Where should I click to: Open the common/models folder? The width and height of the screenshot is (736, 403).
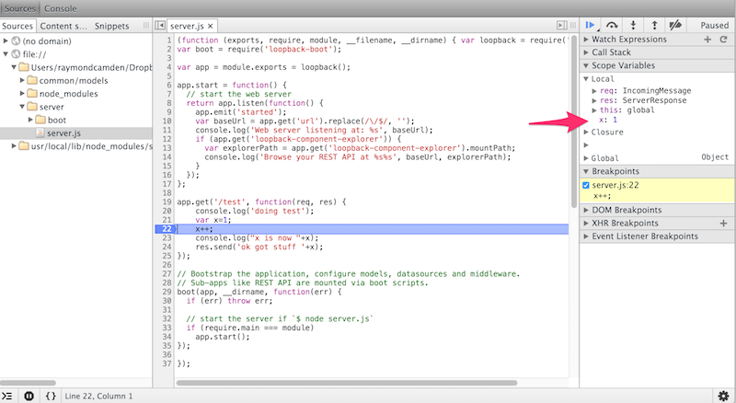click(74, 80)
